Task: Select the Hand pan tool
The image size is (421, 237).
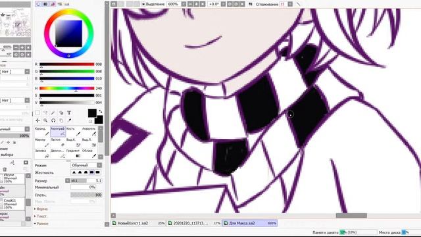Action: tap(61, 120)
